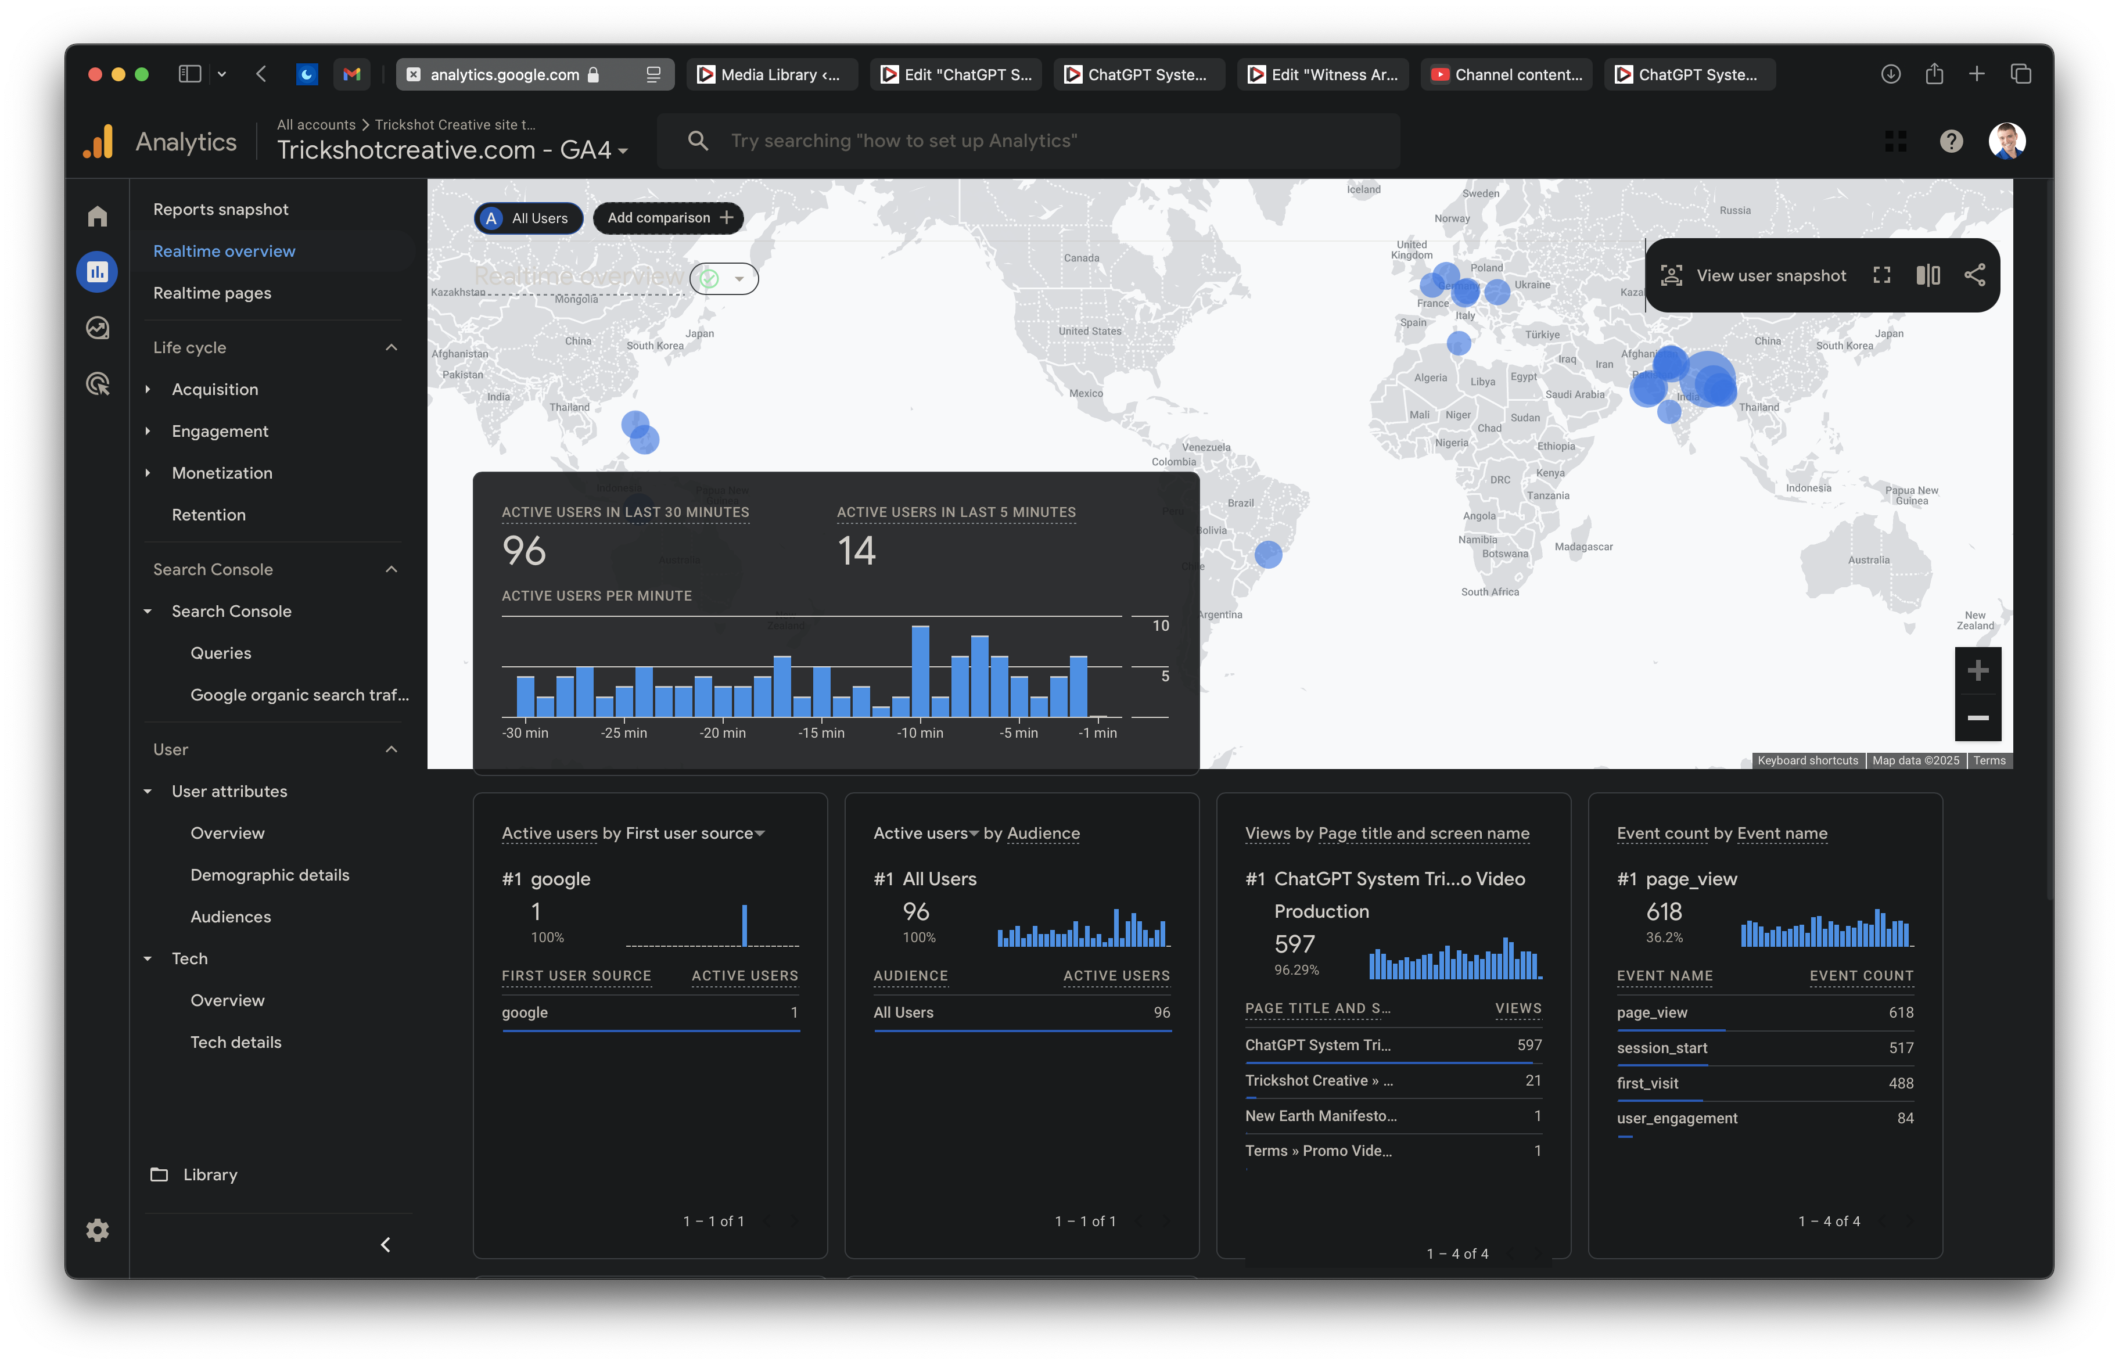The height and width of the screenshot is (1365, 2119).
Task: Switch to Edit "ChatGPT S..." tab
Action: pos(956,74)
